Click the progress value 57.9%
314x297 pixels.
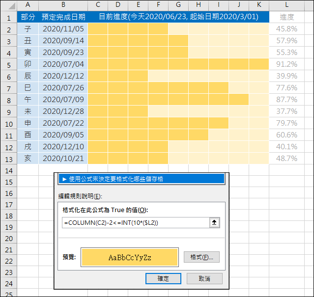tap(287, 41)
